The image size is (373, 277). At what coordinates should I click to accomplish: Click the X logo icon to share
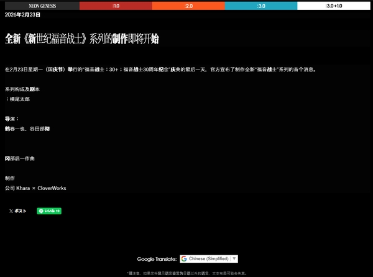point(11,211)
